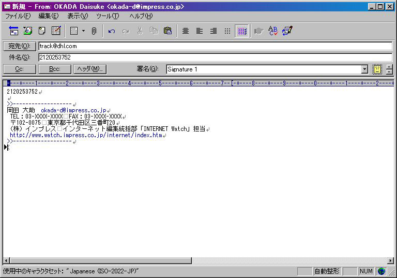The width and height of the screenshot is (397, 278).
Task: Click the 自動整形 status bar indicator
Action: [327, 271]
